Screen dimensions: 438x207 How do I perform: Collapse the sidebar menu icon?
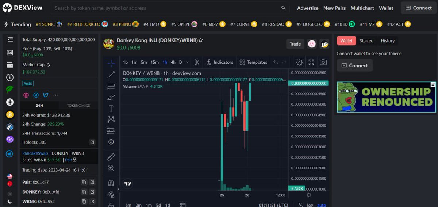(10, 39)
